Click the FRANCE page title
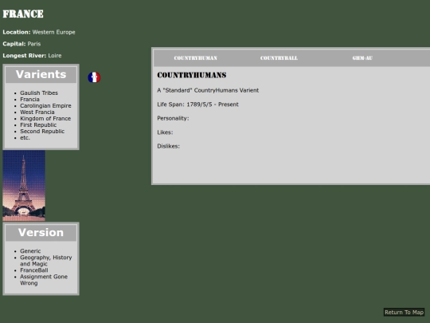Viewport: 430px width, 323px height. pyautogui.click(x=23, y=14)
